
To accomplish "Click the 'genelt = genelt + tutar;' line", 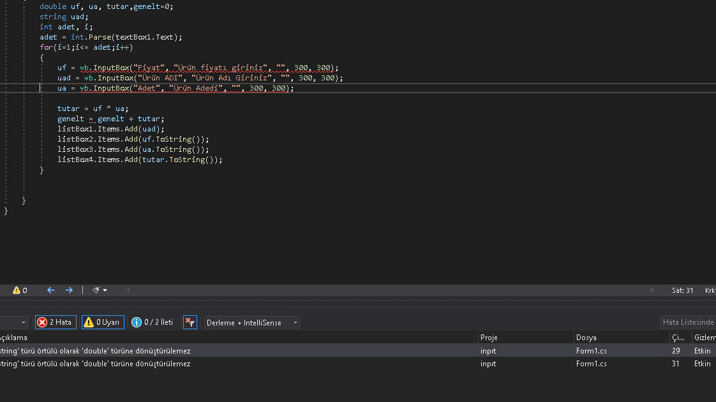I will click(x=110, y=119).
